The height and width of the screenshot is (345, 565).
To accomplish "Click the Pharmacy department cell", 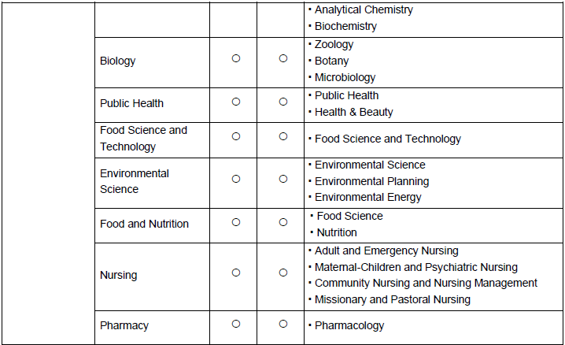I will tap(124, 325).
